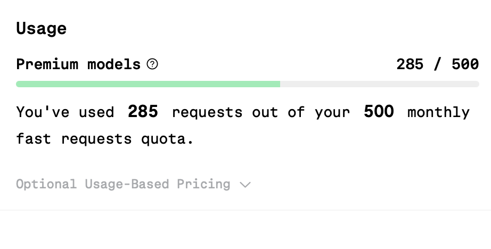Click the bold 285 in the usage sentence
491x249 pixels.
[143, 111]
